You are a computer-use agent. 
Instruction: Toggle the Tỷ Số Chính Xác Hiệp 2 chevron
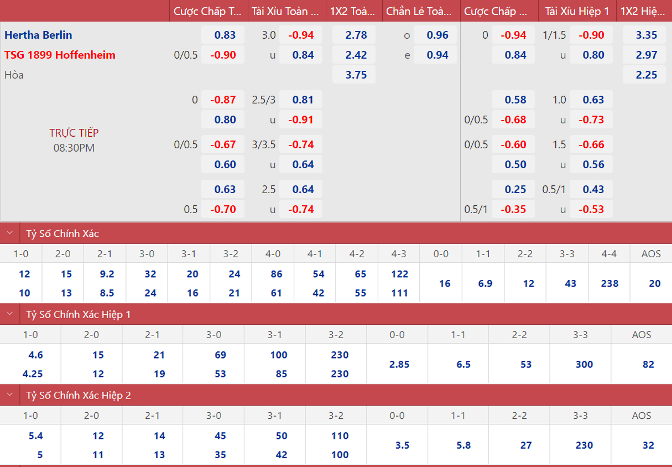click(x=9, y=396)
